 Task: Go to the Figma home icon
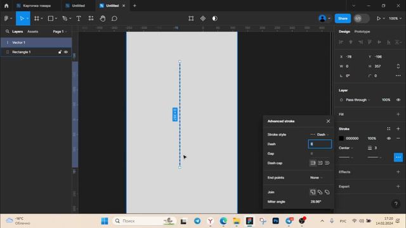(x=6, y=6)
